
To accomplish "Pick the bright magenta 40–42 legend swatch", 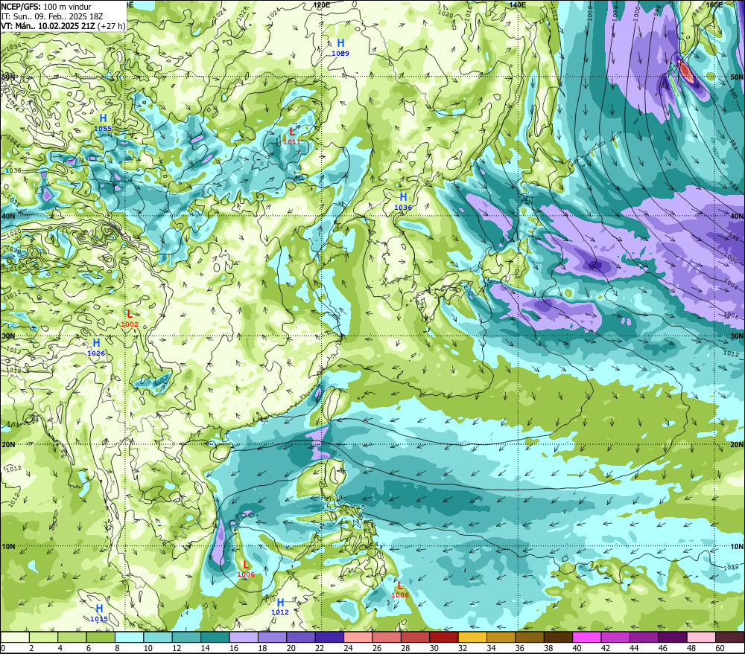I will point(587,637).
